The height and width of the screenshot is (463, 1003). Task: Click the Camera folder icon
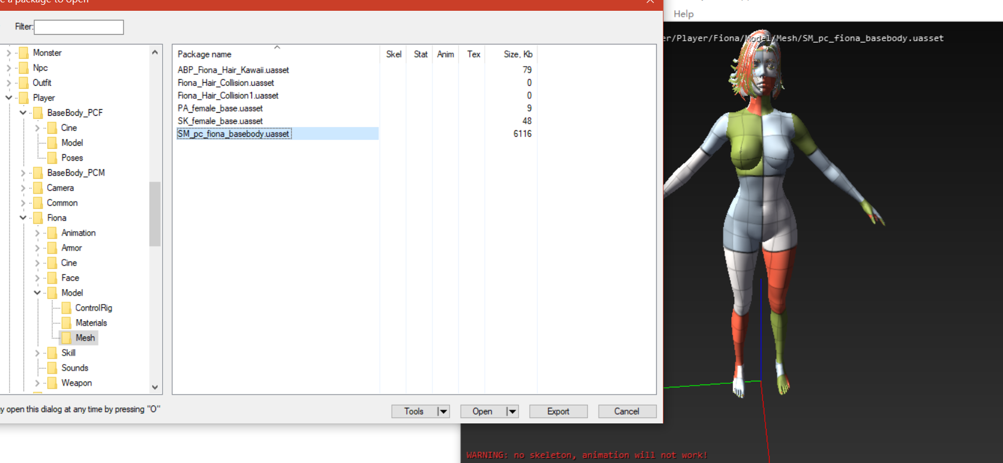tap(38, 188)
